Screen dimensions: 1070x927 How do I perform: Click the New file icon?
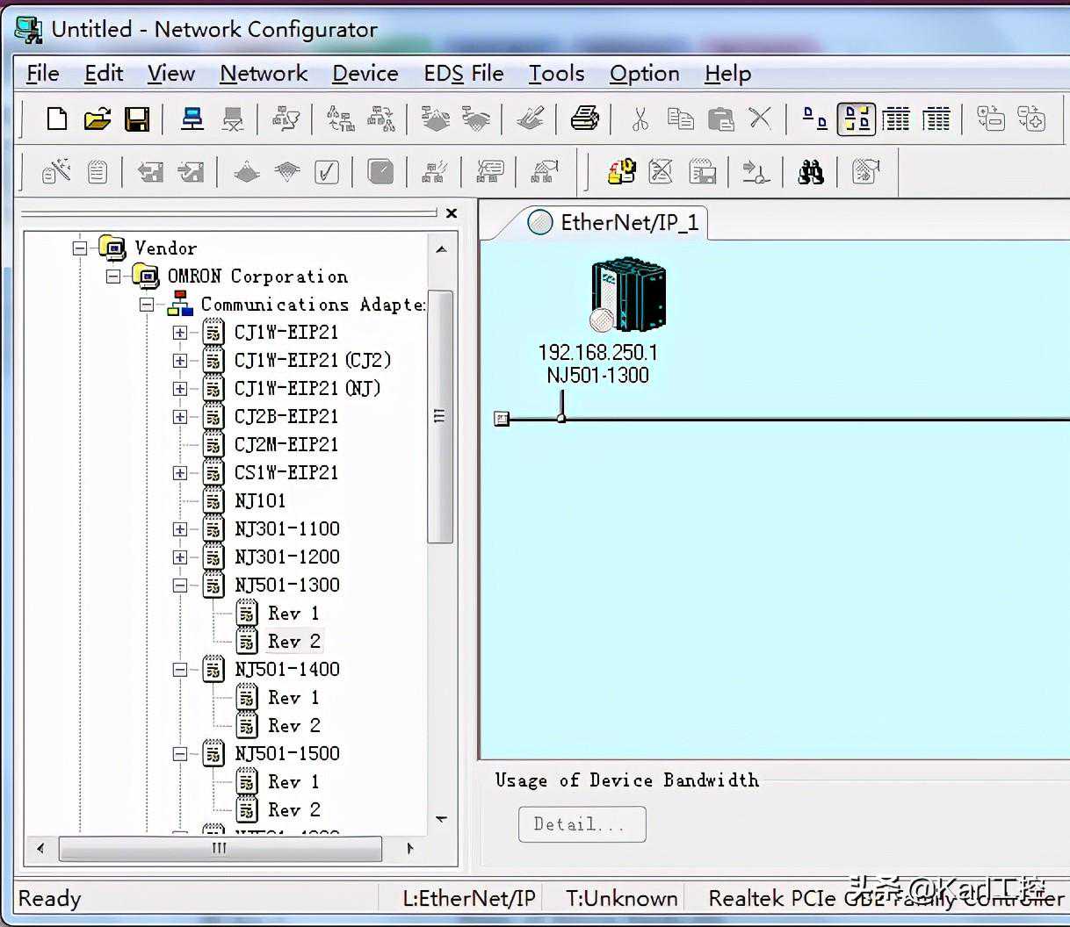point(57,119)
